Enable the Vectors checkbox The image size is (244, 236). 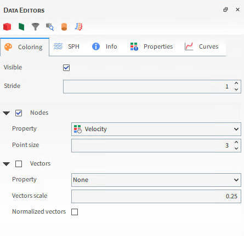pos(19,164)
